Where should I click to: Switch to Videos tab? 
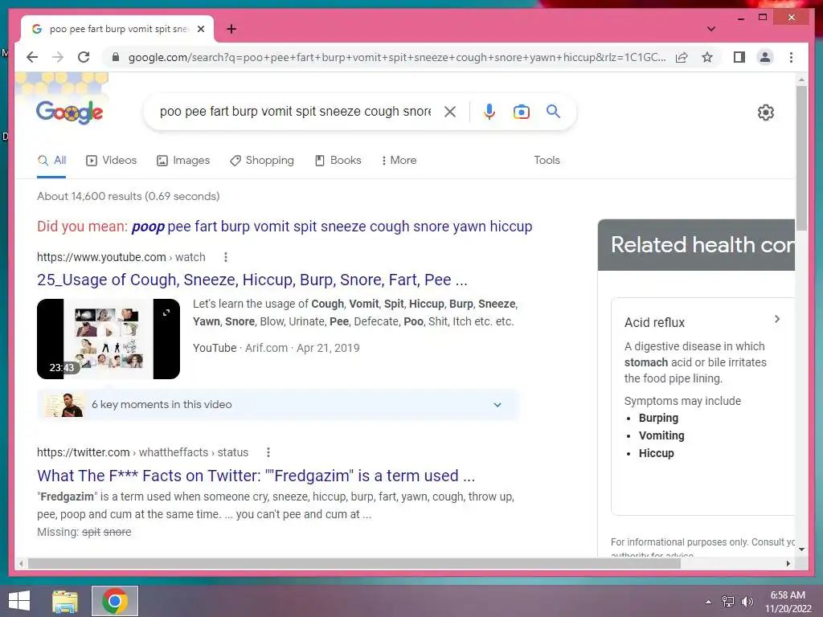111,160
